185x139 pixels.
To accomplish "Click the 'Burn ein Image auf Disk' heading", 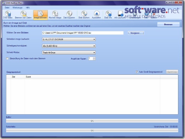I will point(15,23).
